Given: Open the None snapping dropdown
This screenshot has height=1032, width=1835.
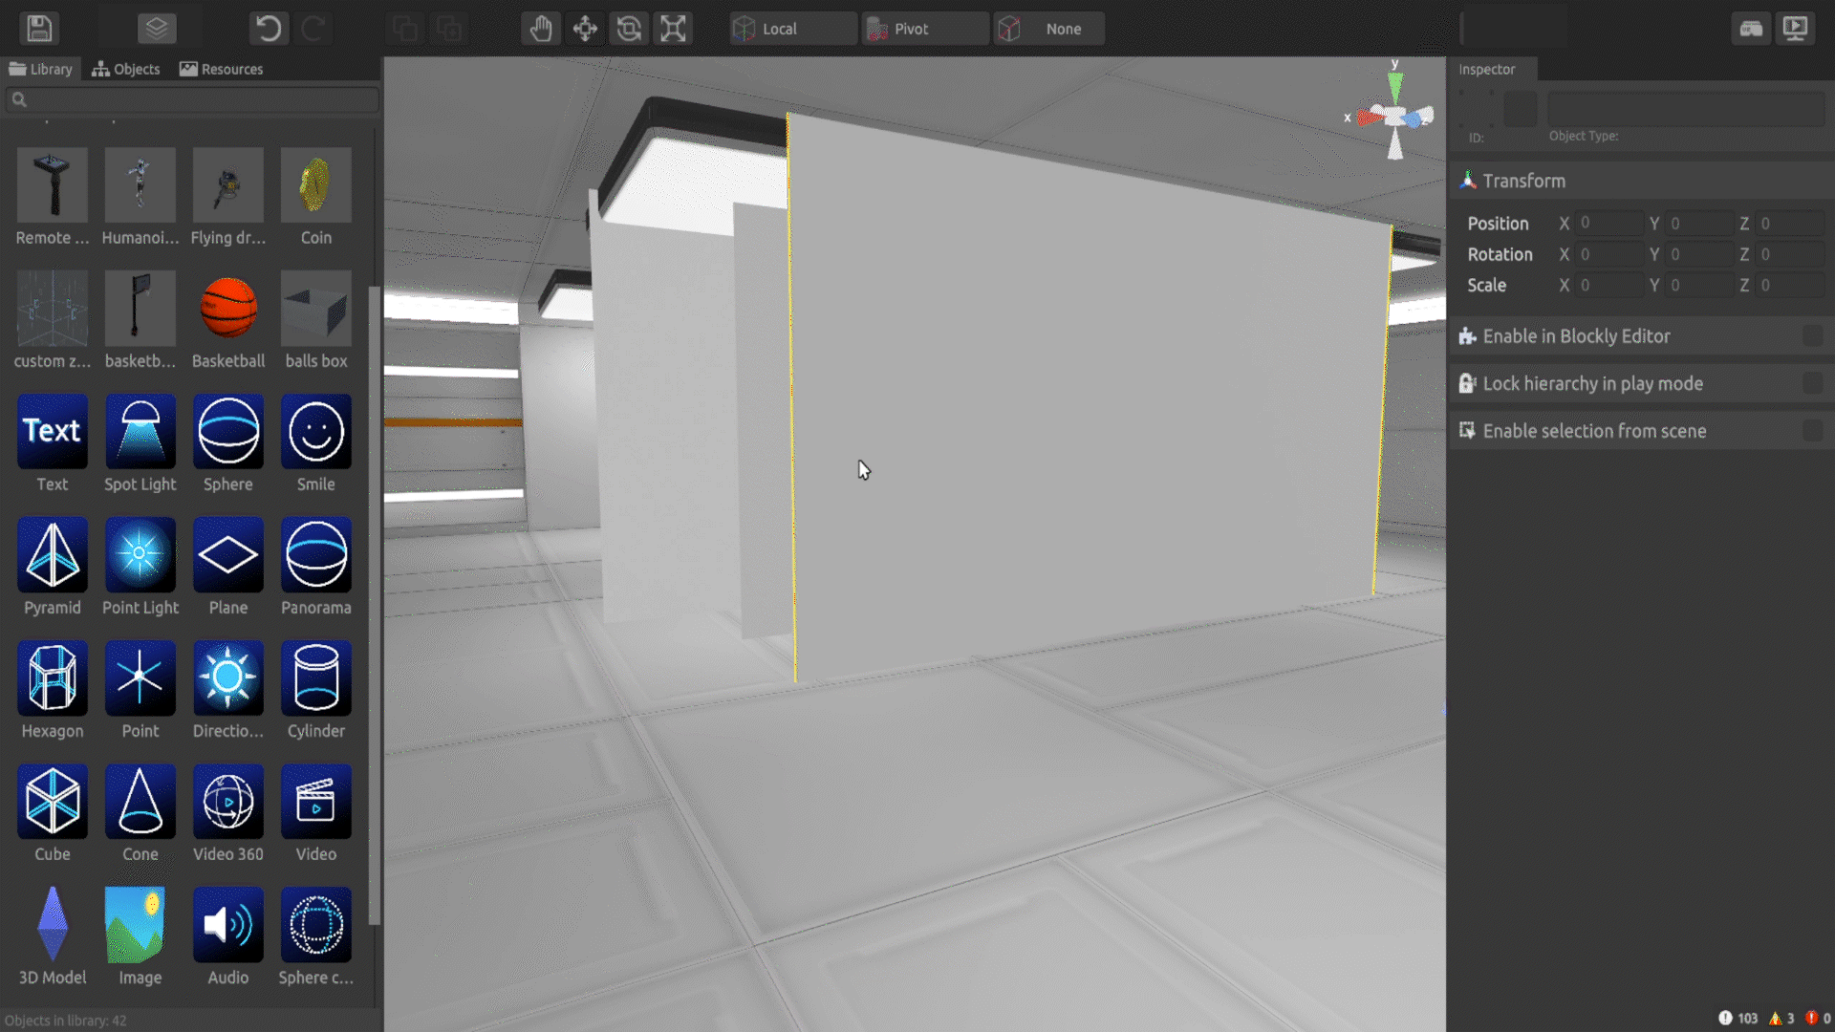Looking at the screenshot, I should pyautogui.click(x=1049, y=29).
